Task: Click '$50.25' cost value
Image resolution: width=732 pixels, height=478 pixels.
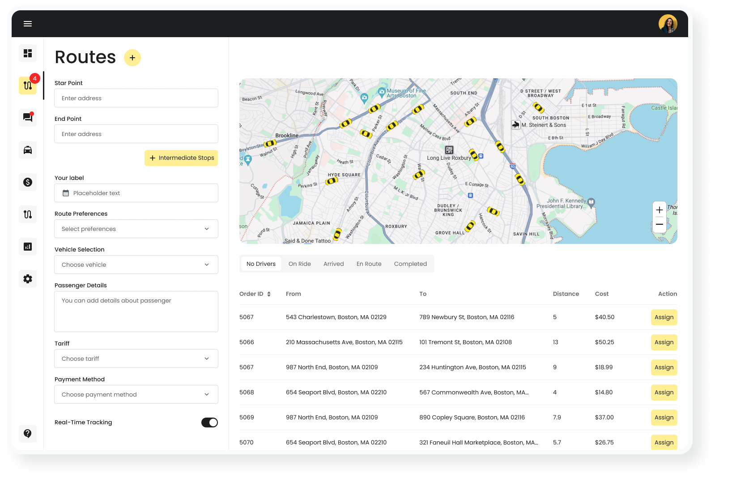Action: click(604, 342)
